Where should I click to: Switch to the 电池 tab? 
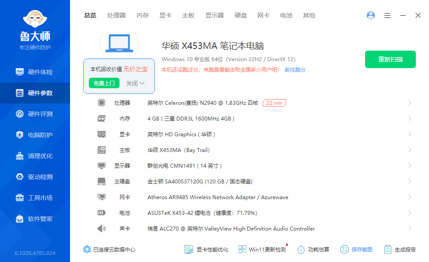(x=286, y=16)
